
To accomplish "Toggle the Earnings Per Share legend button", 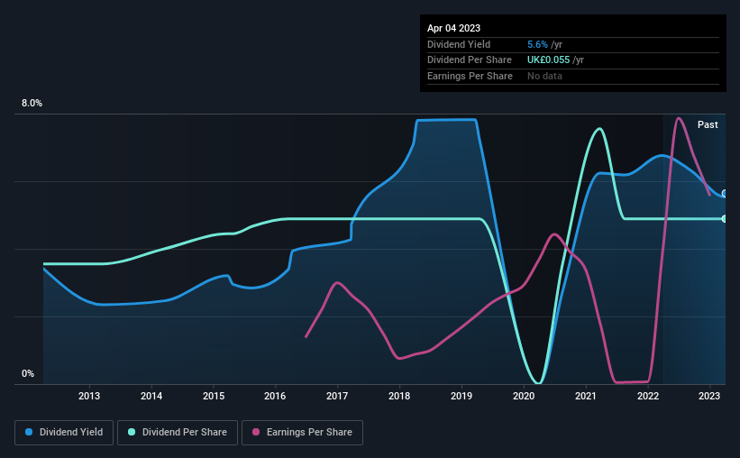I will (x=302, y=433).
